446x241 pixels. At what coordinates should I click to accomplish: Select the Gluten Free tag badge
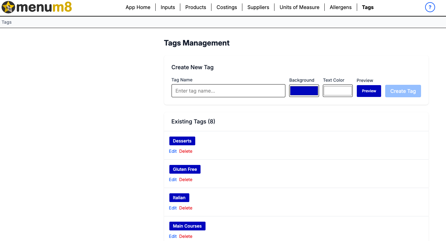point(185,169)
